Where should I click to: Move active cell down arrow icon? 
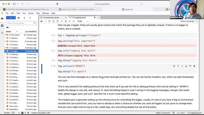click(182, 66)
